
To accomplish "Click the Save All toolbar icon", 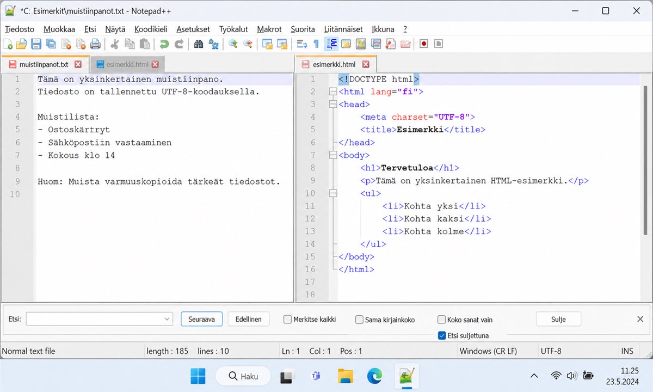I will 51,44.
